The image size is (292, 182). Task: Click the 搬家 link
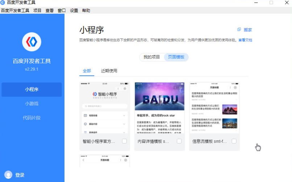point(248,30)
